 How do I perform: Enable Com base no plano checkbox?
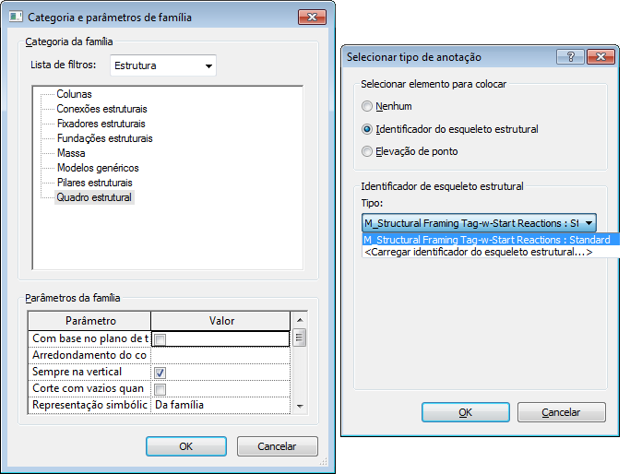(160, 339)
